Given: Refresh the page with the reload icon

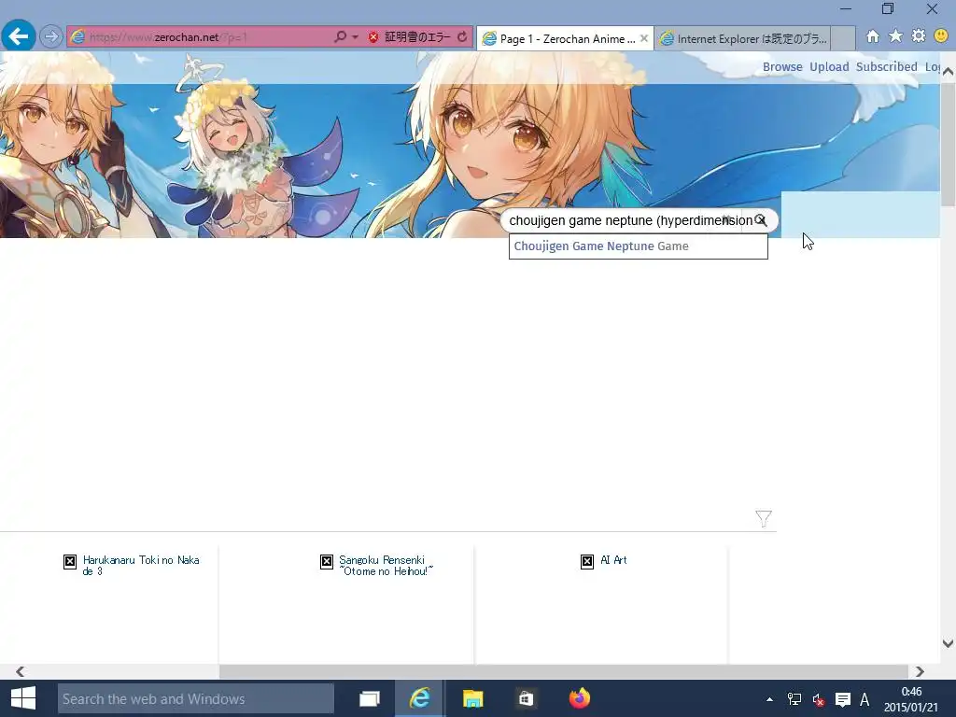Looking at the screenshot, I should (x=462, y=36).
